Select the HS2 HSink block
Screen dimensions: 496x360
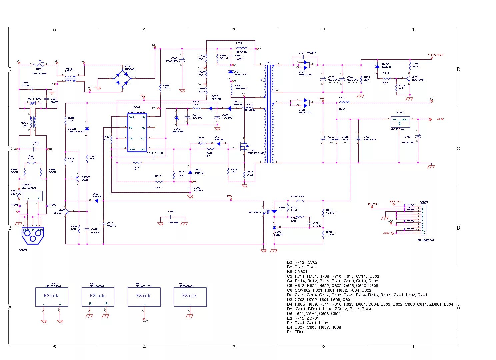pos(98,297)
